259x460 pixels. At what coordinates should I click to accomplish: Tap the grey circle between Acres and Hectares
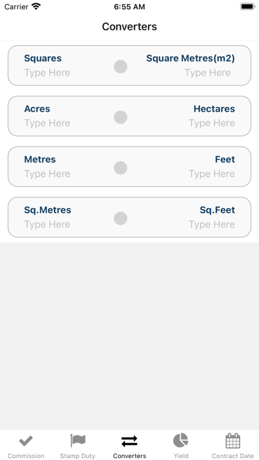(x=120, y=117)
